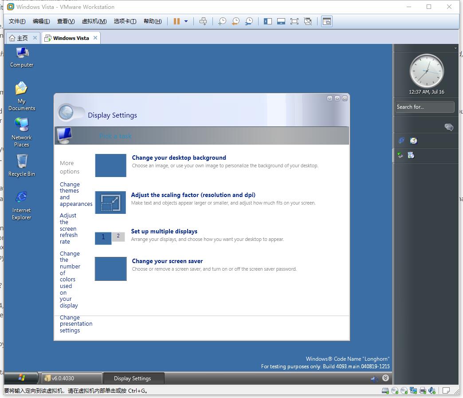The image size is (463, 398).
Task: Enter full screen mode
Action: [294, 21]
